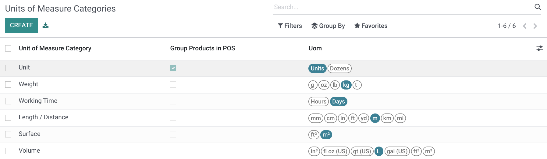
Task: Select the Weight row checkbox
Action: 8,84
